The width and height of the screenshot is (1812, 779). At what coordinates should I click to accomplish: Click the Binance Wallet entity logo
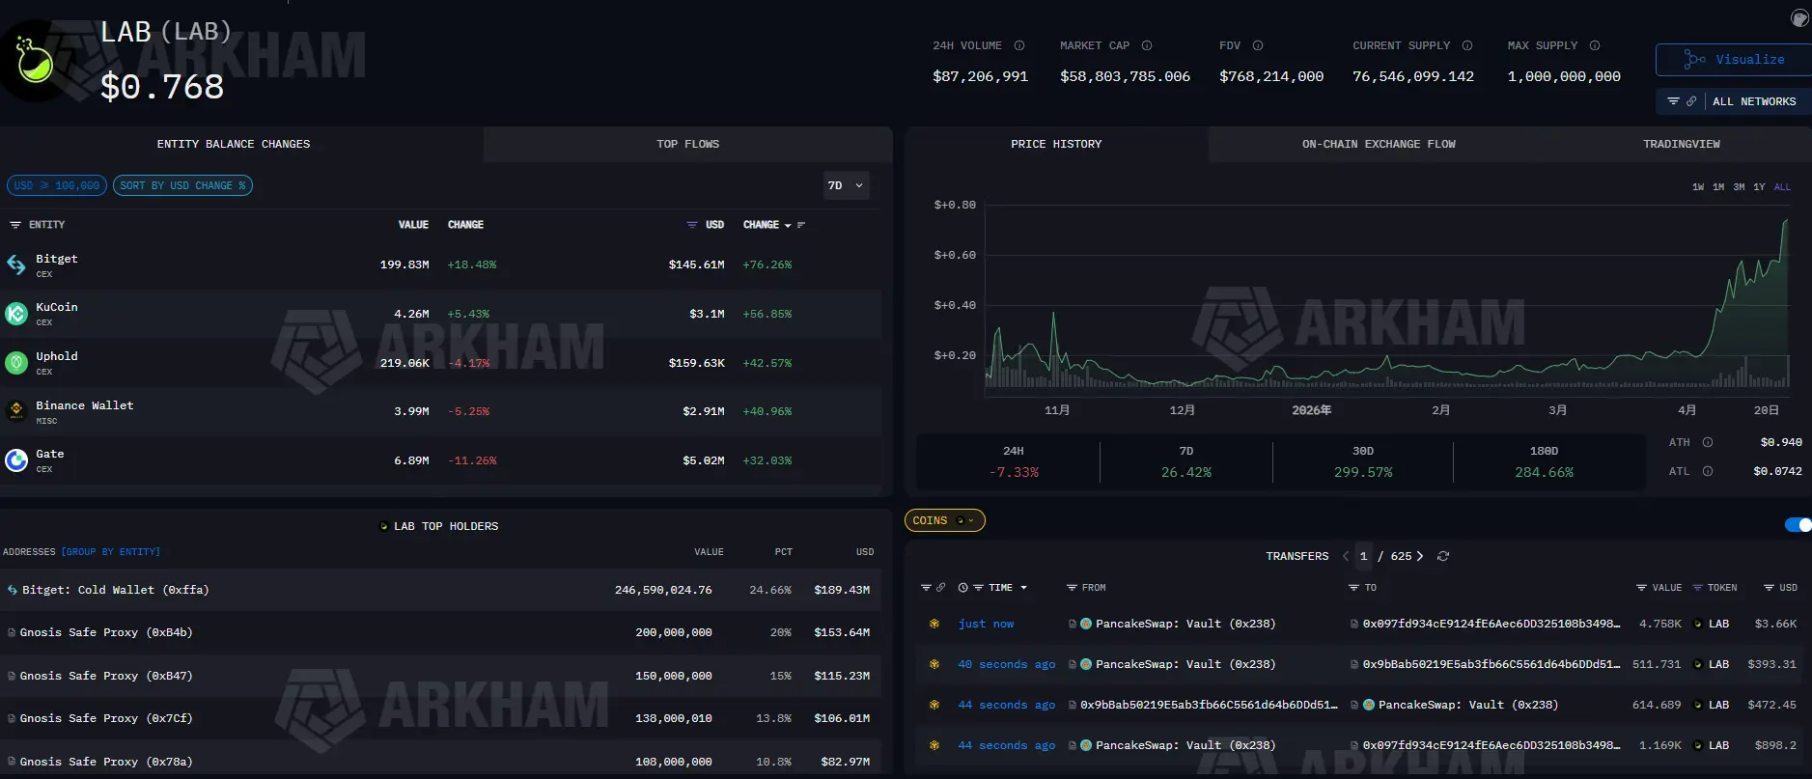coord(16,411)
